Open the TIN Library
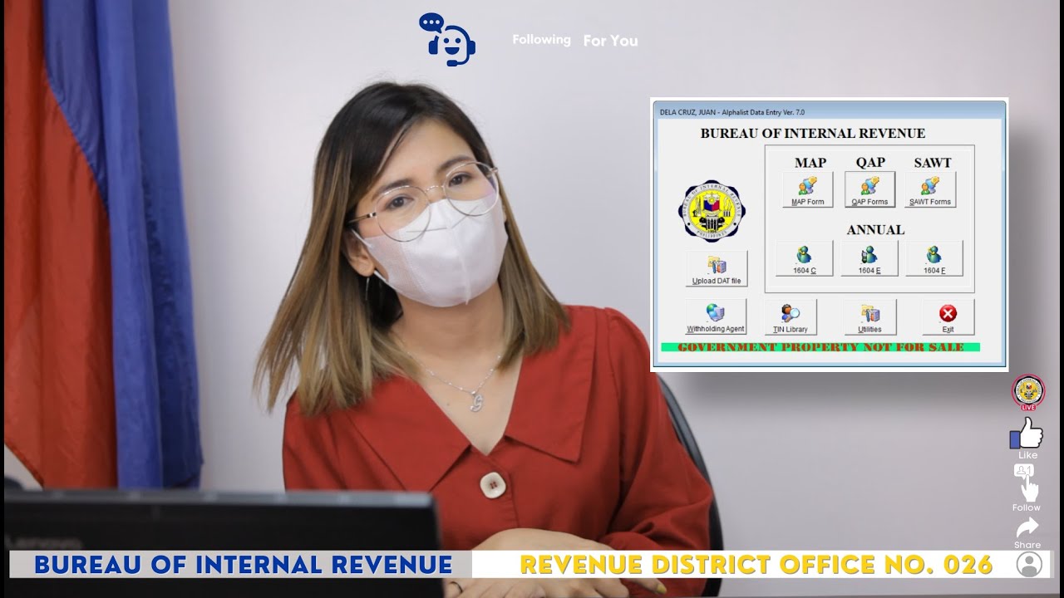 pos(791,317)
